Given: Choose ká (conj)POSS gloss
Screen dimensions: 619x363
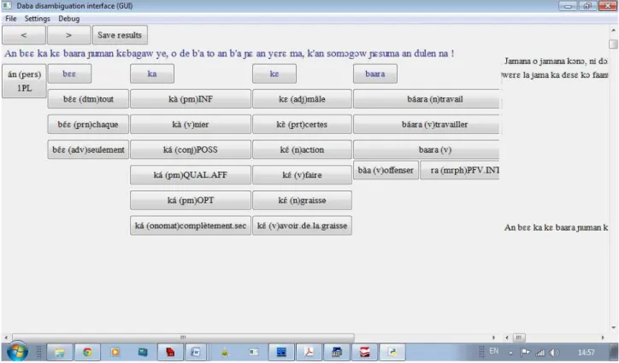Looking at the screenshot, I should (x=191, y=149).
